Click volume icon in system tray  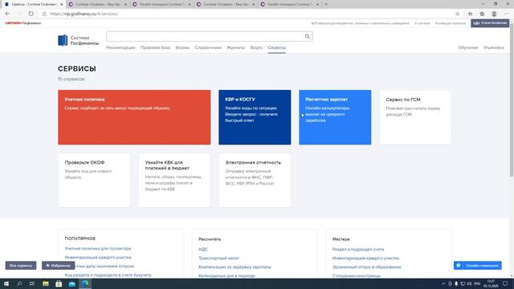[469, 283]
